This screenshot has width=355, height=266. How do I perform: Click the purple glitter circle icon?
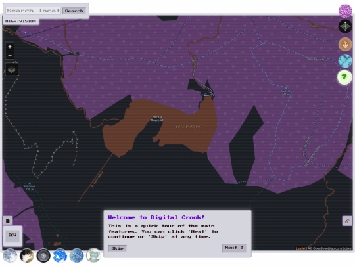(x=345, y=11)
